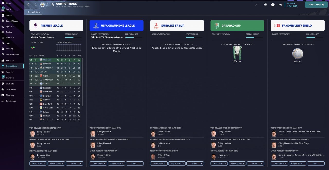The image size is (329, 170).
Task: Open Club Info in sidebar
Action: (12, 84)
